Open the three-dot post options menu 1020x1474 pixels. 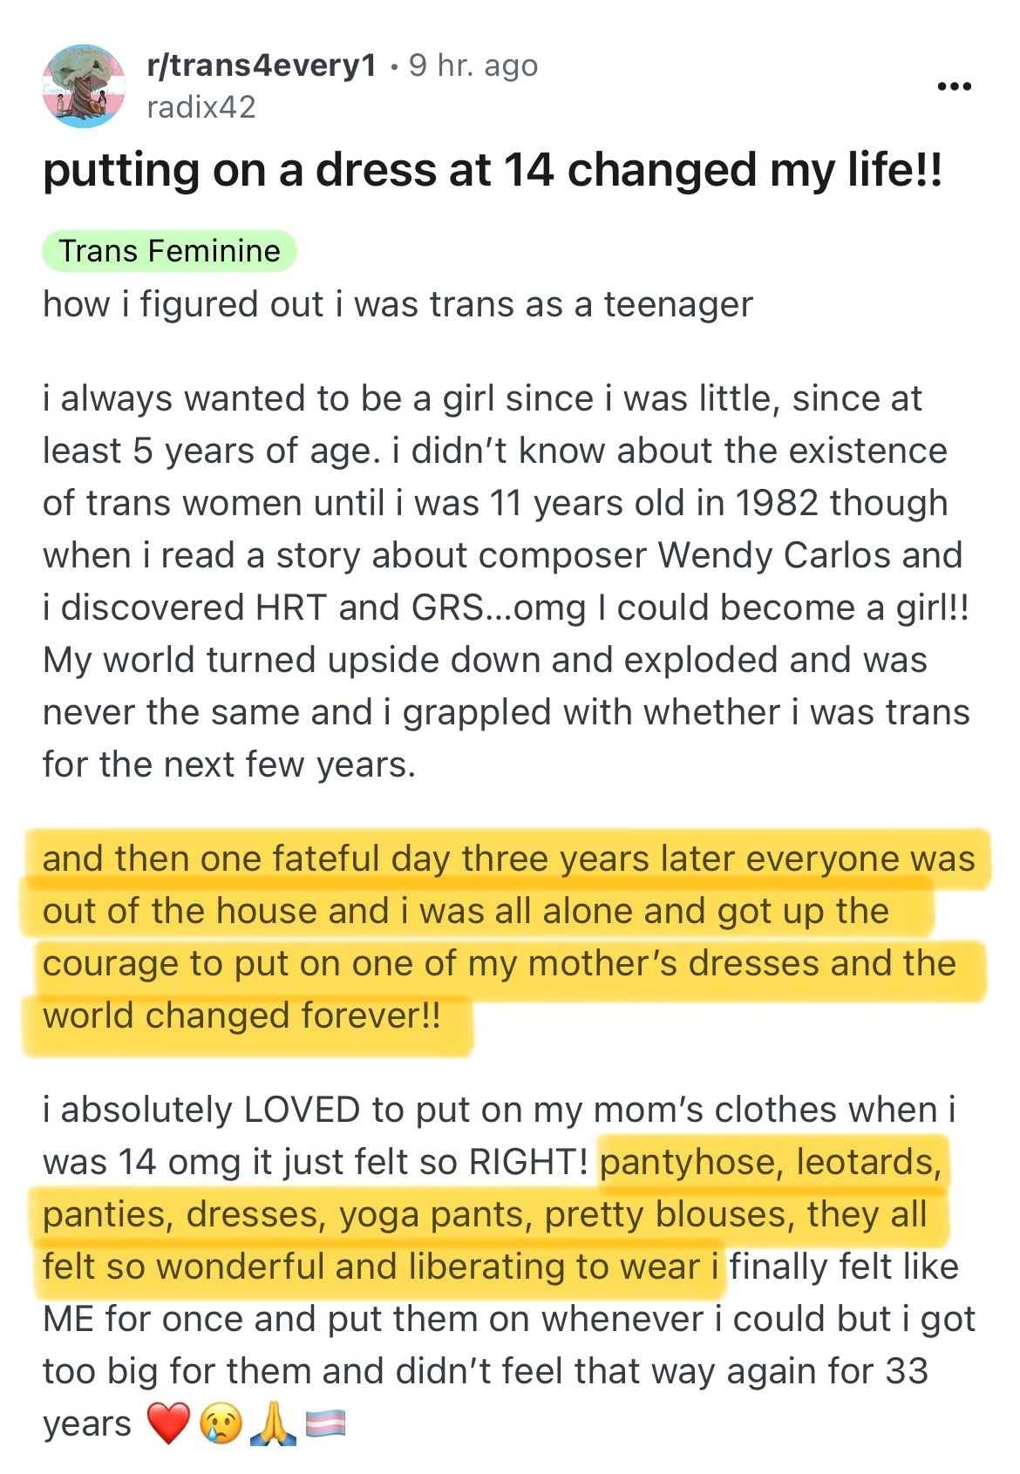tap(954, 86)
